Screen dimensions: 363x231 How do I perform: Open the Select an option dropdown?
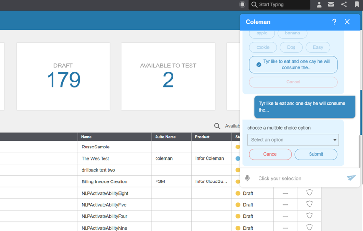tap(293, 140)
